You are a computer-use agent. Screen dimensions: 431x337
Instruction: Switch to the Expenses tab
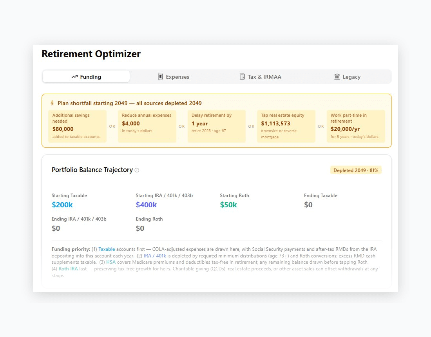[x=173, y=76]
